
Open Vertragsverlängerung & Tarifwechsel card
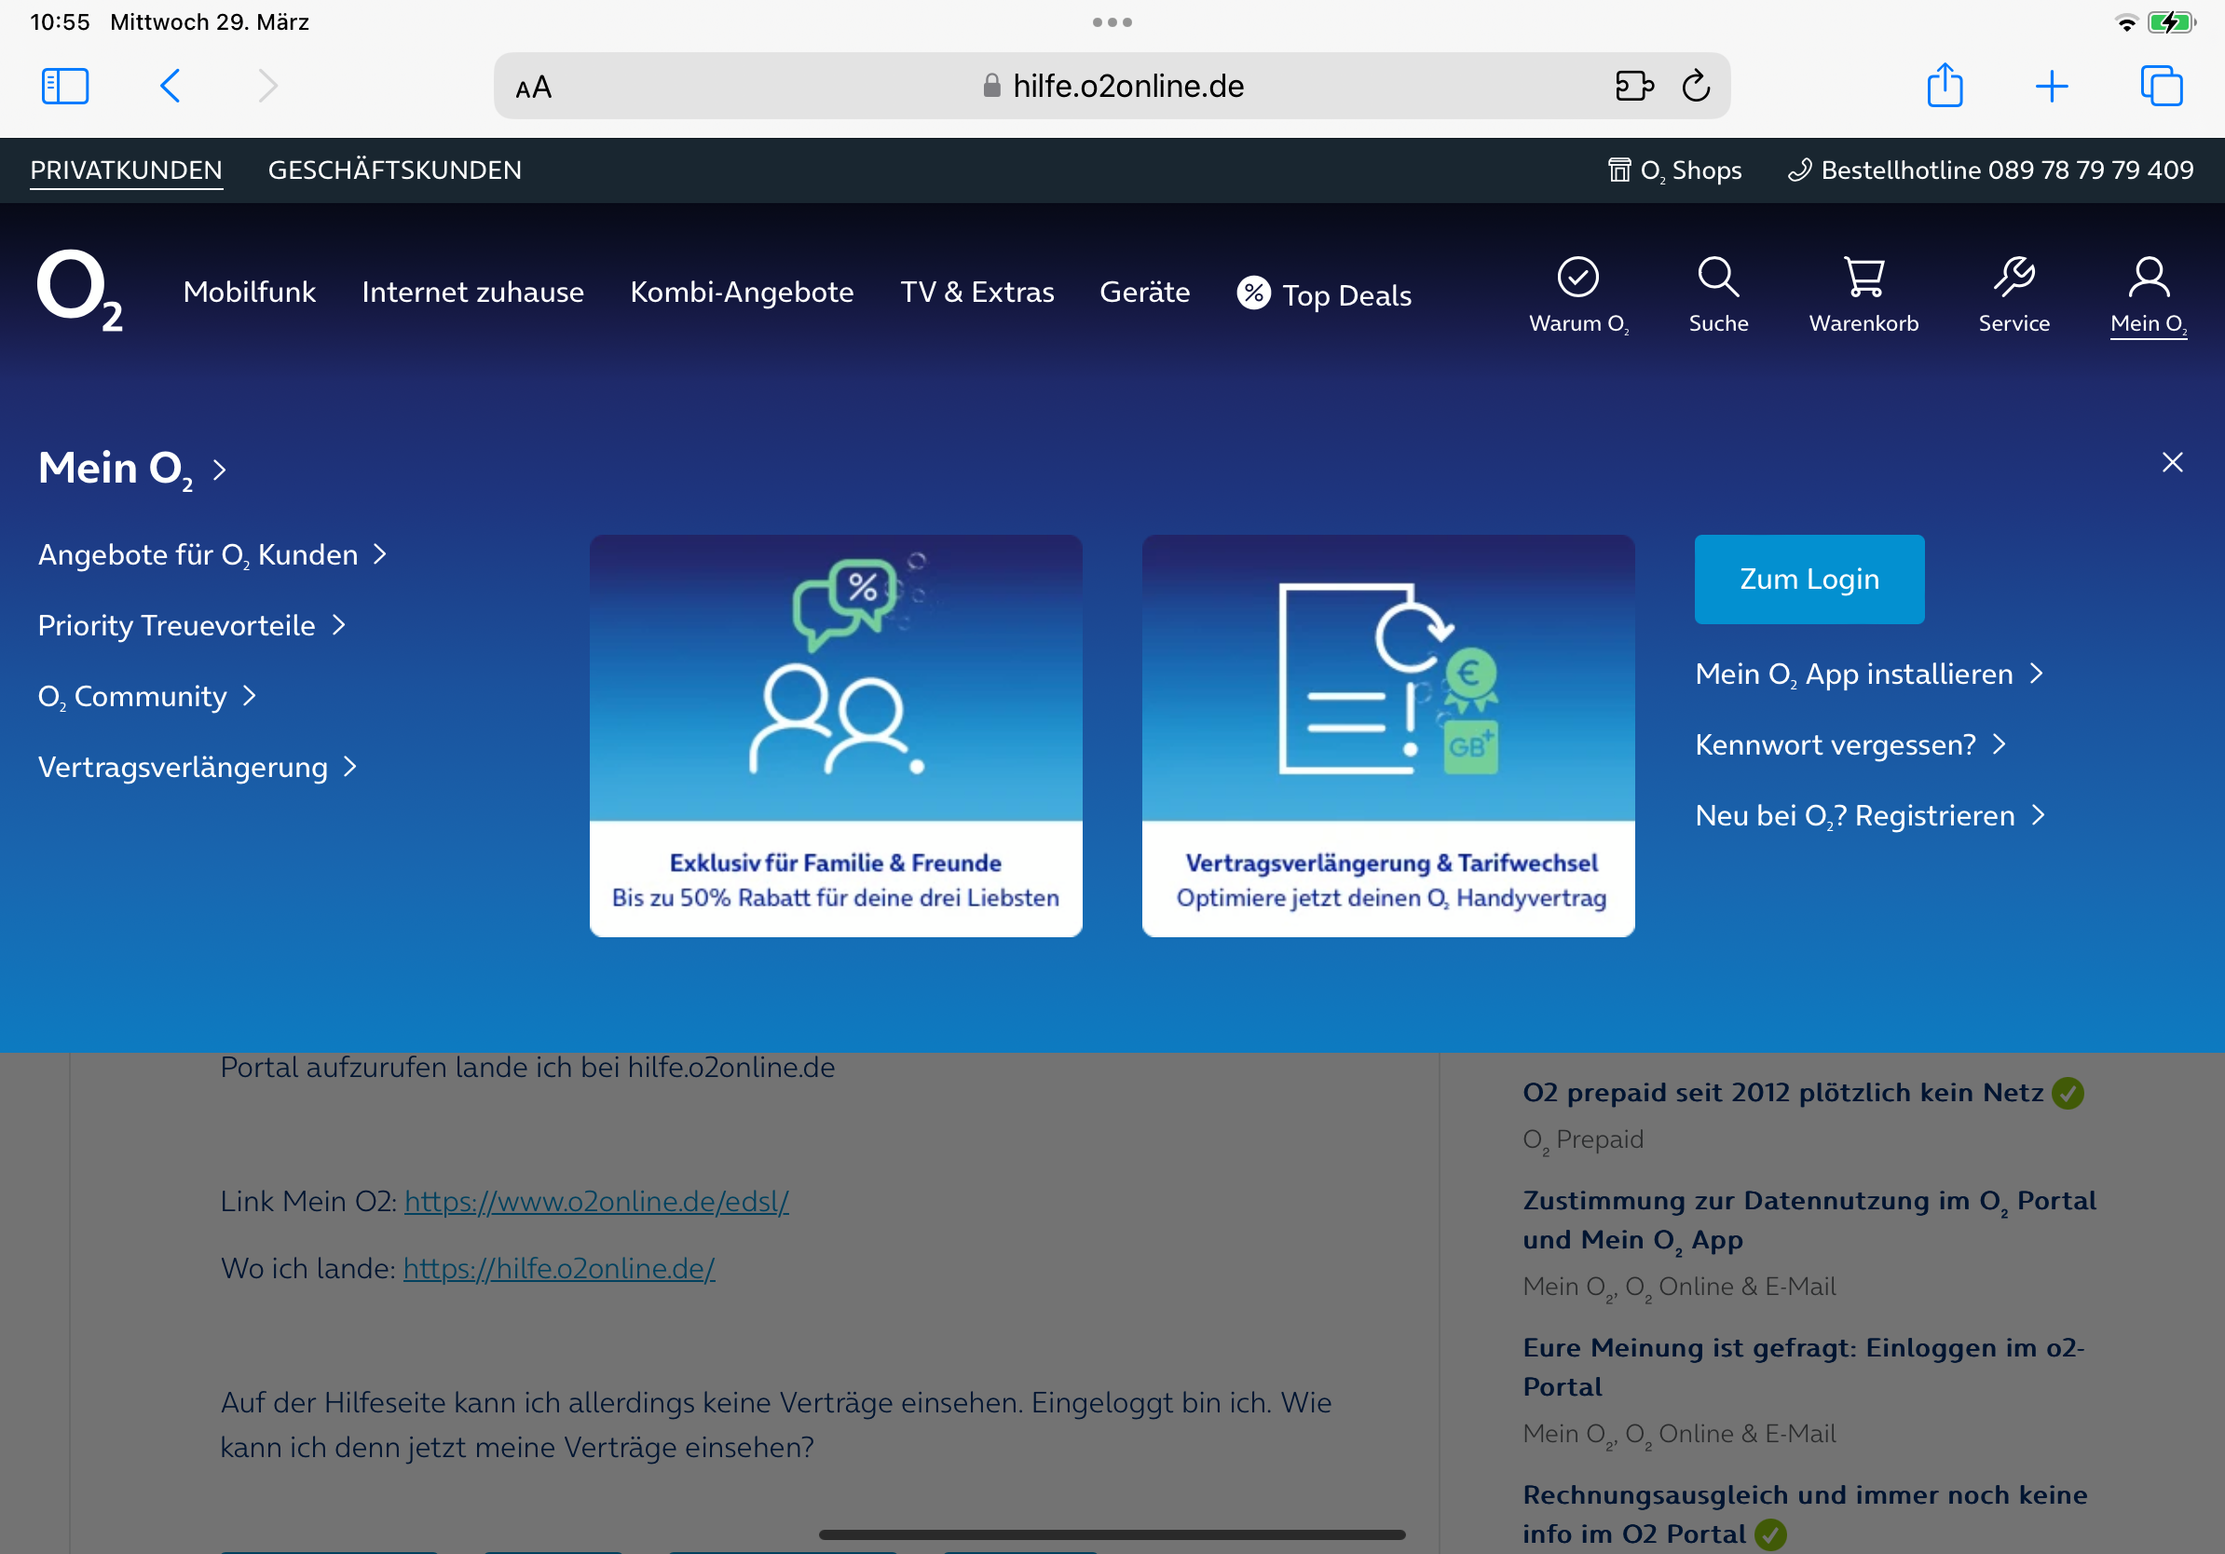[1387, 735]
